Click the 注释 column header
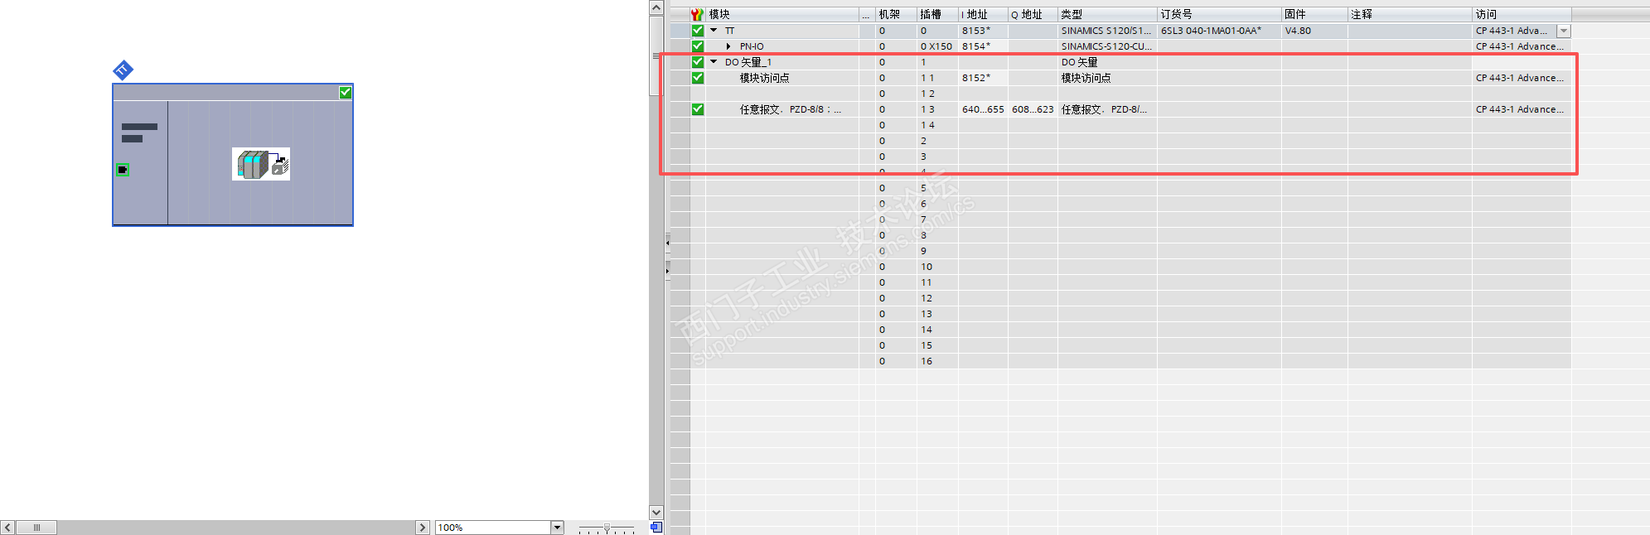1650x535 pixels. click(x=1410, y=14)
